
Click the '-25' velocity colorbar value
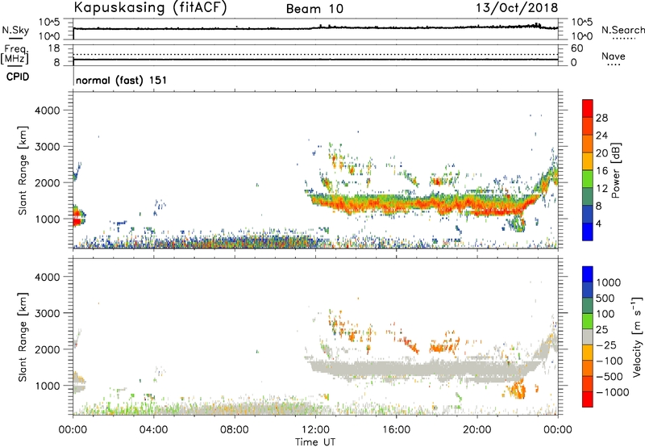coord(605,345)
